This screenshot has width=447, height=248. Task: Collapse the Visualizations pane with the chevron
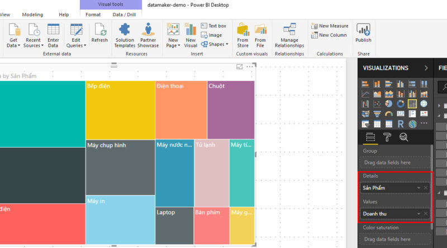click(x=426, y=68)
